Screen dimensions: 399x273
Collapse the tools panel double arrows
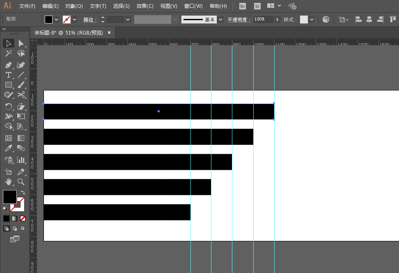pos(4,29)
